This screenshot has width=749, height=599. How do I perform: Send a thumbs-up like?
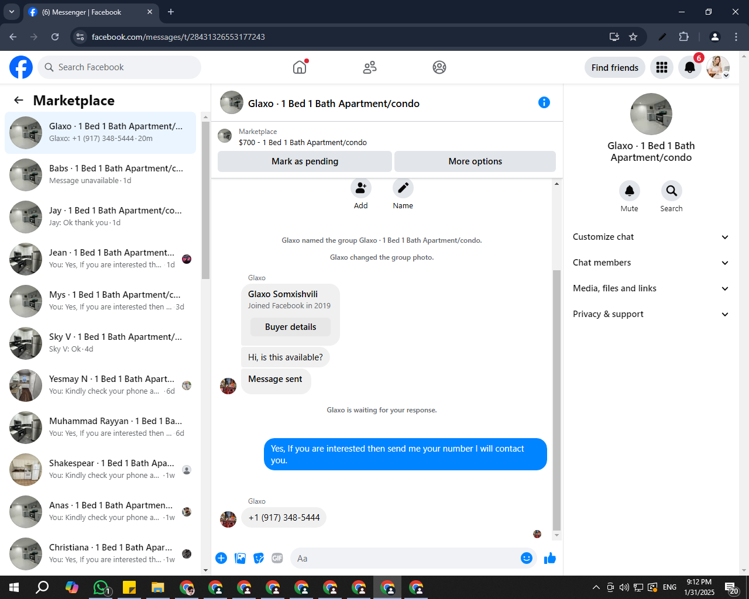(550, 558)
